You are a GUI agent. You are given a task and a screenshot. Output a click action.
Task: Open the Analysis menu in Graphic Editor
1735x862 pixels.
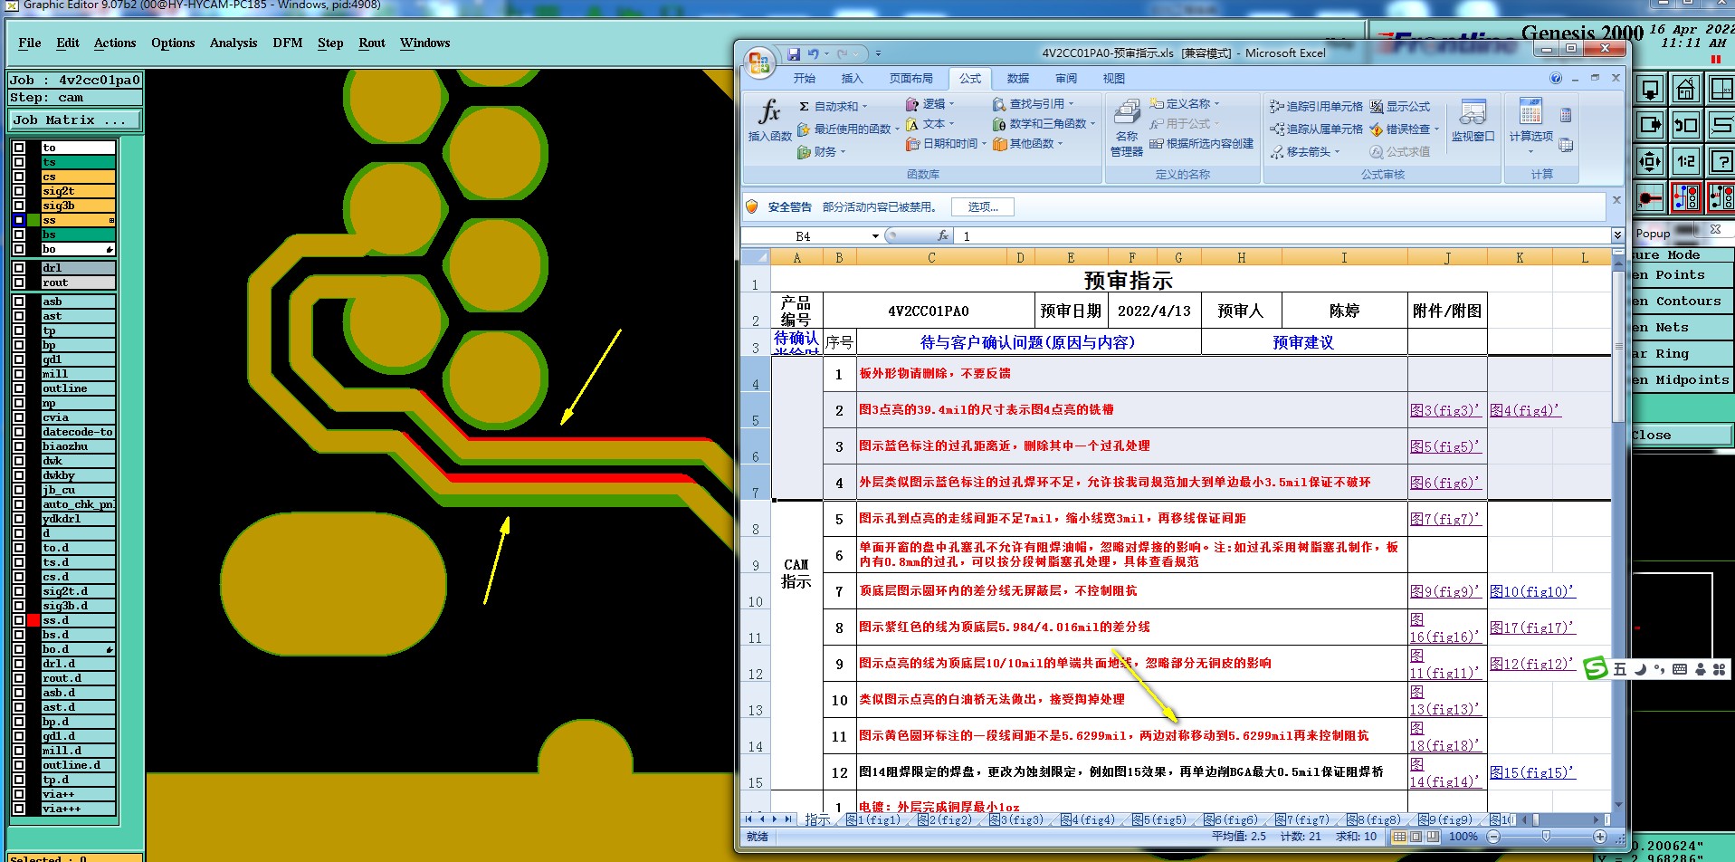click(234, 43)
